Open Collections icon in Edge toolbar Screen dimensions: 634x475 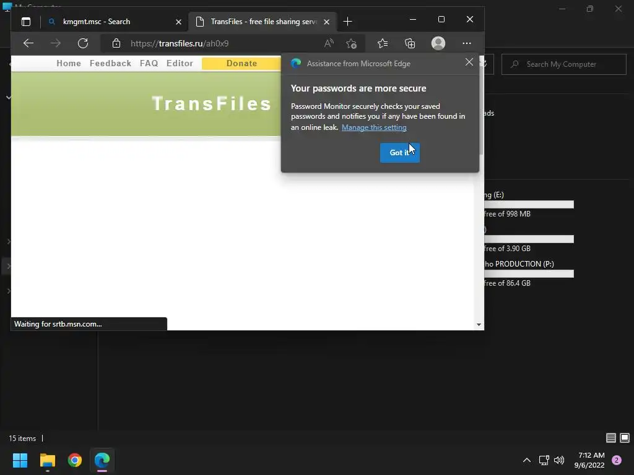tap(410, 43)
